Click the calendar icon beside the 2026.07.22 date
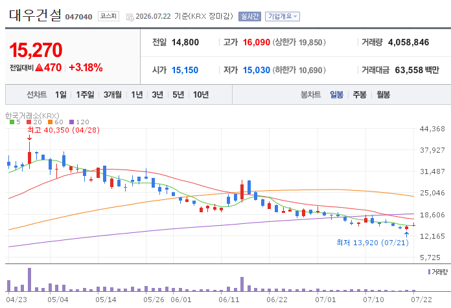The width and height of the screenshot is (451, 308). (x=130, y=17)
